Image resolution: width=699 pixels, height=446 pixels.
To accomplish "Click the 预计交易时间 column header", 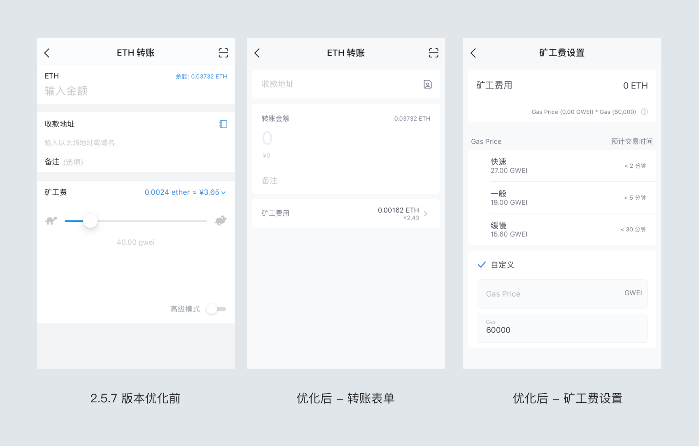I will click(x=632, y=141).
